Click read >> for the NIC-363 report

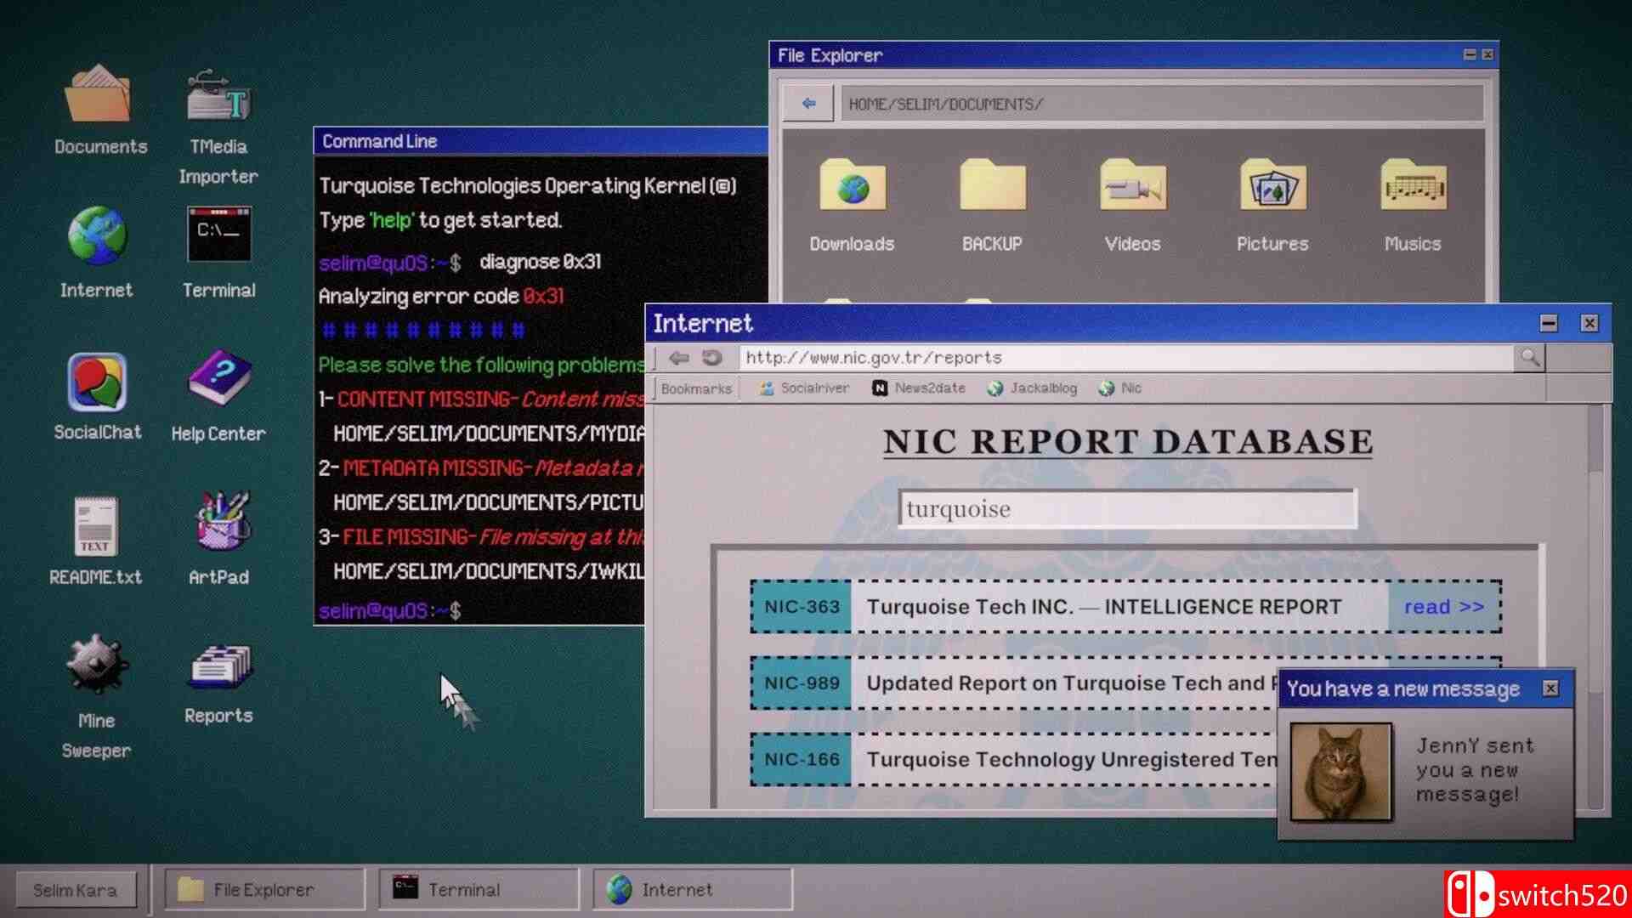point(1443,606)
